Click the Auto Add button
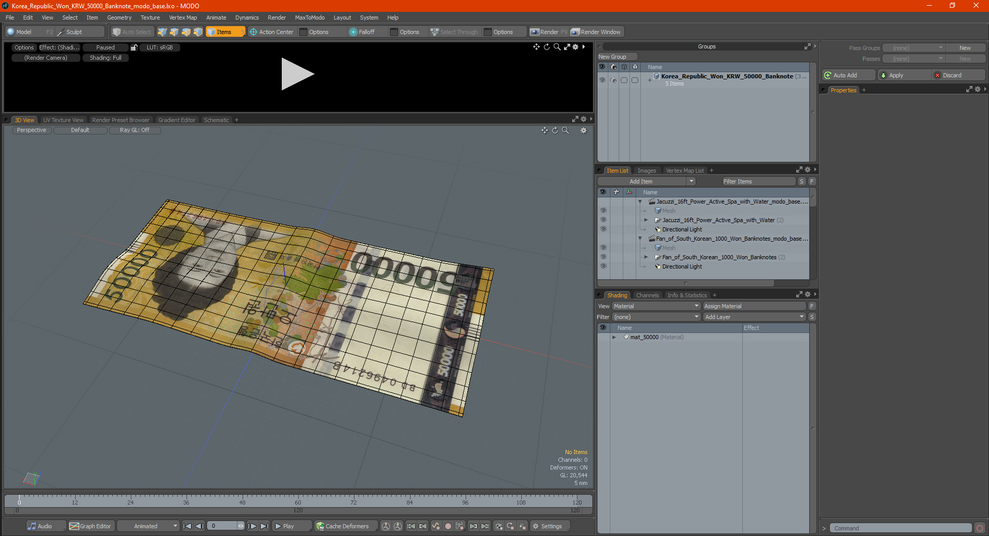Screen dimensions: 989x536 pyautogui.click(x=849, y=75)
